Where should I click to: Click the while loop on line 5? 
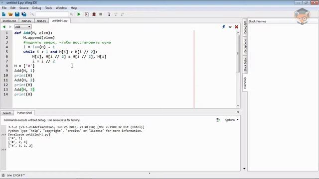60,52
